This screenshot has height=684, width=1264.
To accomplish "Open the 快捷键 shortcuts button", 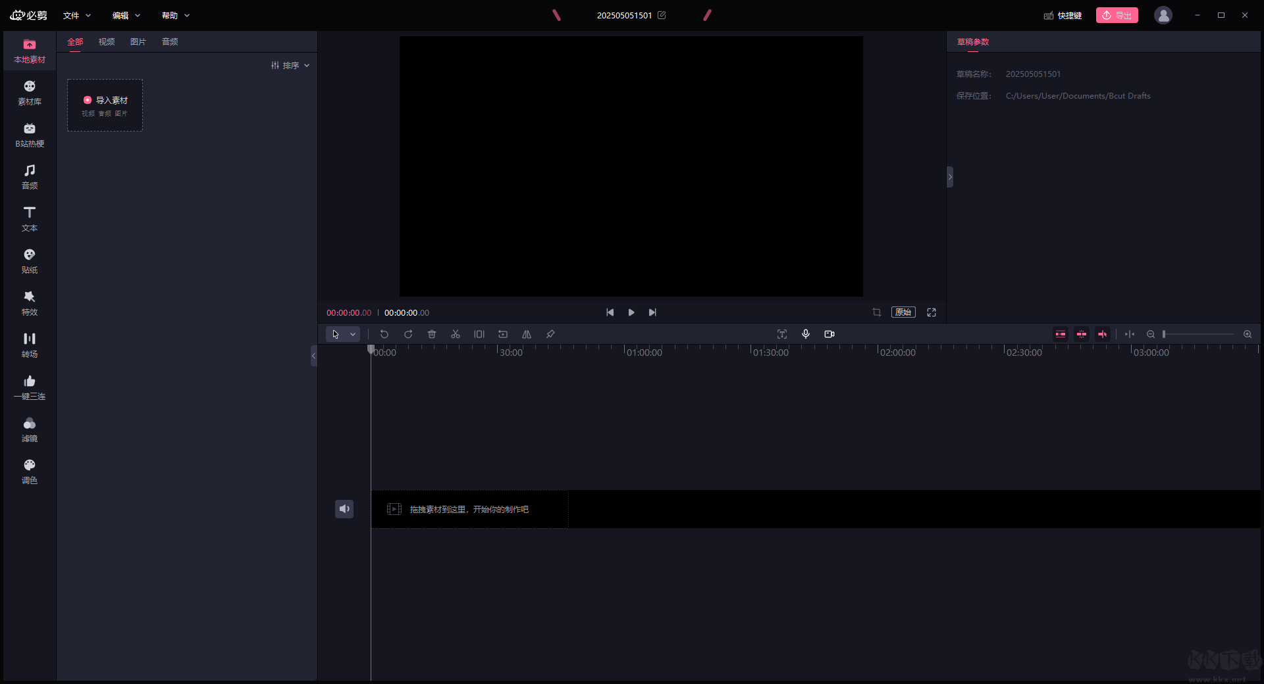I will pos(1063,15).
